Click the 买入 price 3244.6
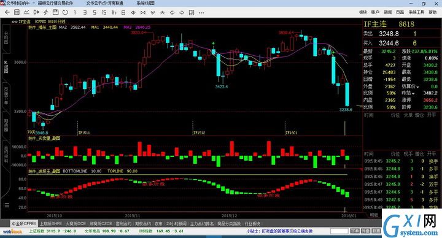 [x=389, y=43]
